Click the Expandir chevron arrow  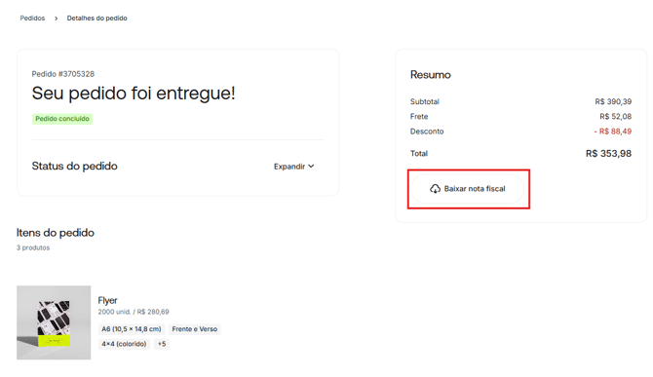point(311,167)
